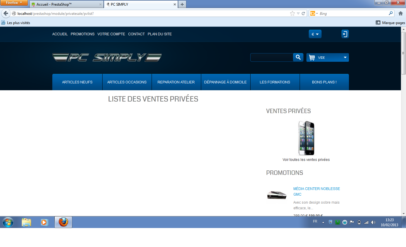This screenshot has height=247, width=406.
Task: Click Les plus visités bookmark icon
Action: (3, 23)
